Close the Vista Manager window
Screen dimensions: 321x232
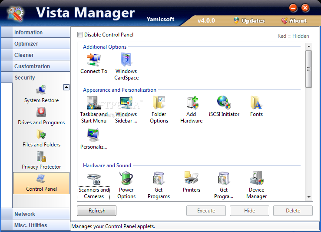pyautogui.click(x=305, y=8)
